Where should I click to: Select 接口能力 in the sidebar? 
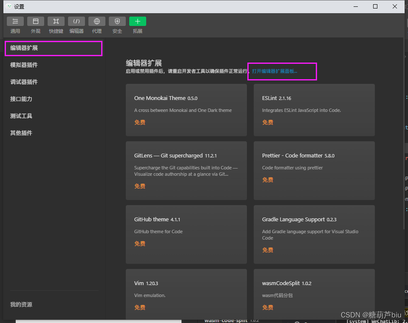click(x=21, y=99)
